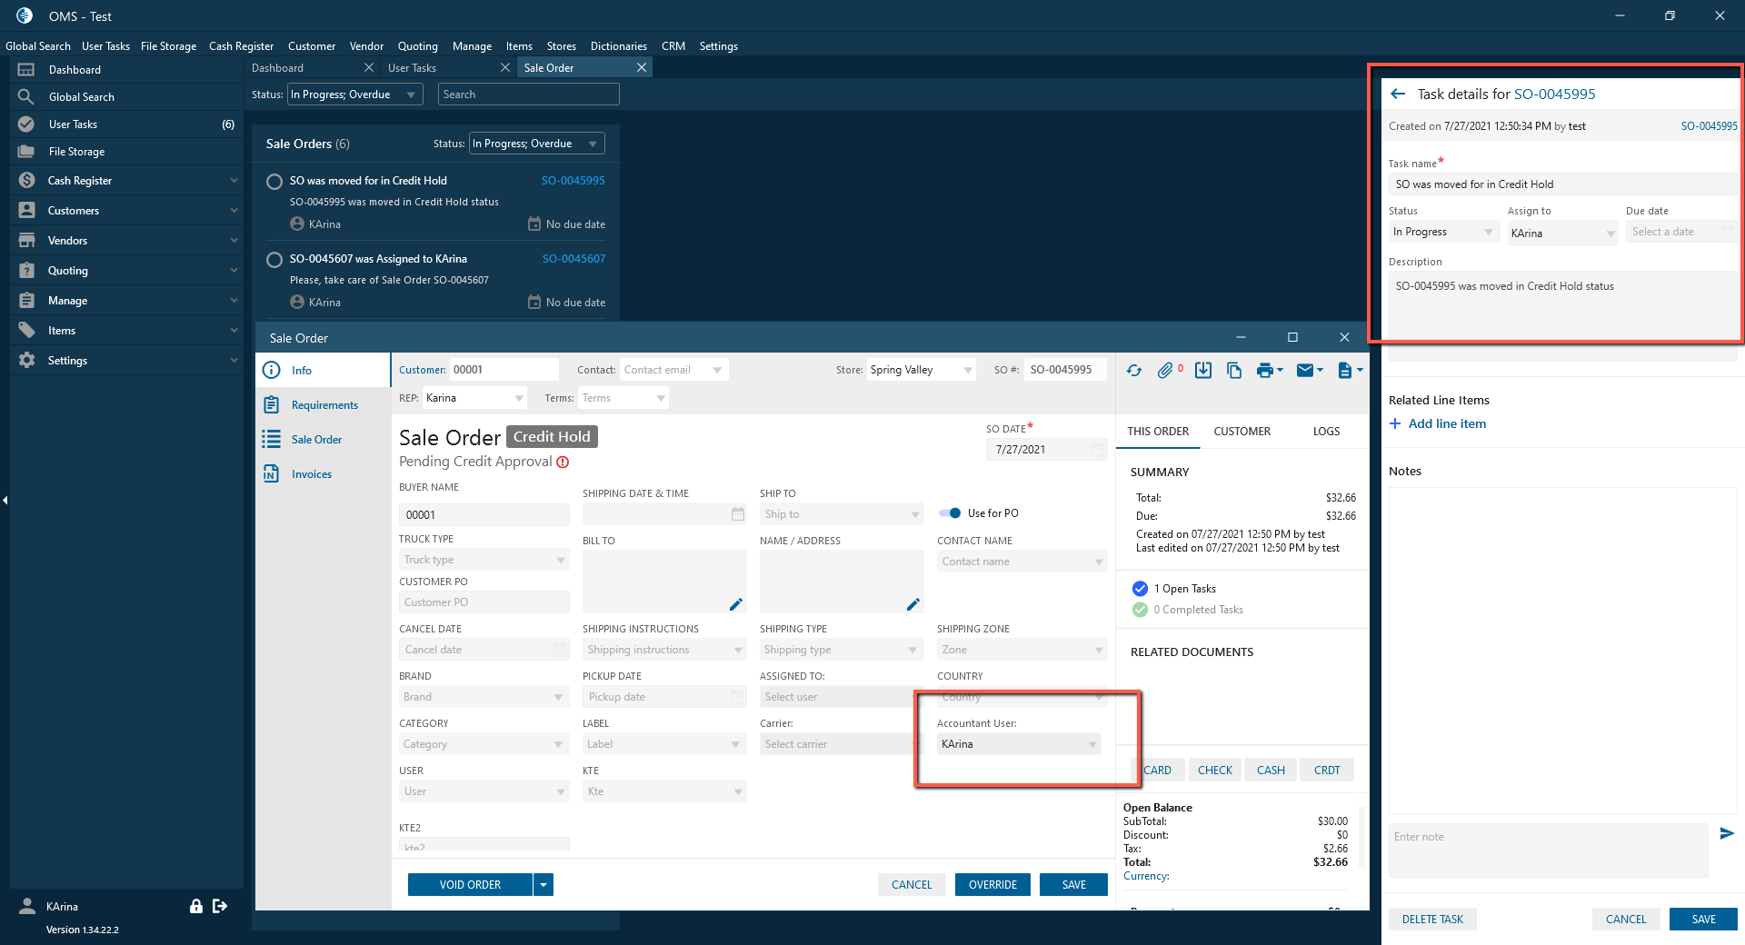The width and height of the screenshot is (1745, 945).
Task: Click the copy order icon
Action: click(1234, 371)
